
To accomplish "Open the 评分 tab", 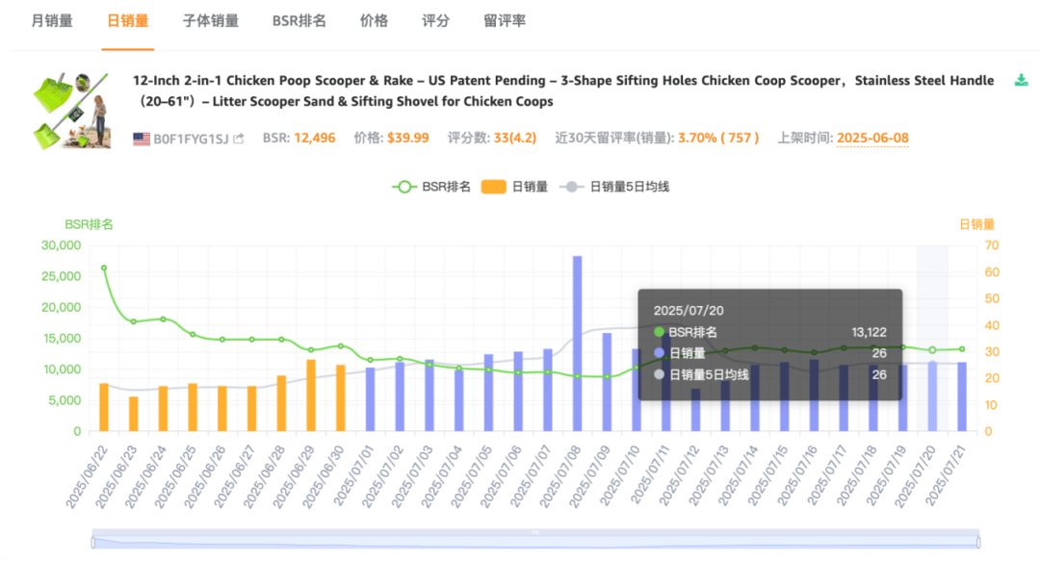I will (x=436, y=21).
